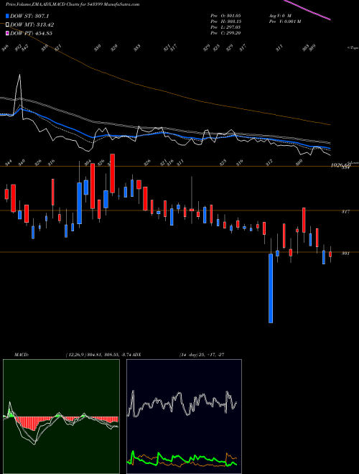Select the 'DOW PT: 454.83' legend label
This screenshot has height=474, width=359.
click(x=31, y=33)
